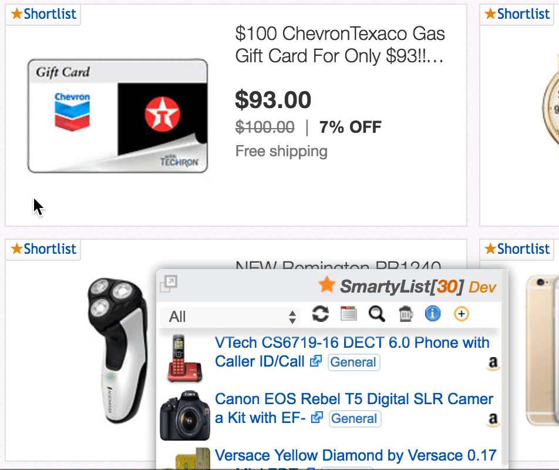Viewport: 559px width, 470px height.
Task: Open the VTech CS6719-16 phone link
Action: tap(351, 343)
